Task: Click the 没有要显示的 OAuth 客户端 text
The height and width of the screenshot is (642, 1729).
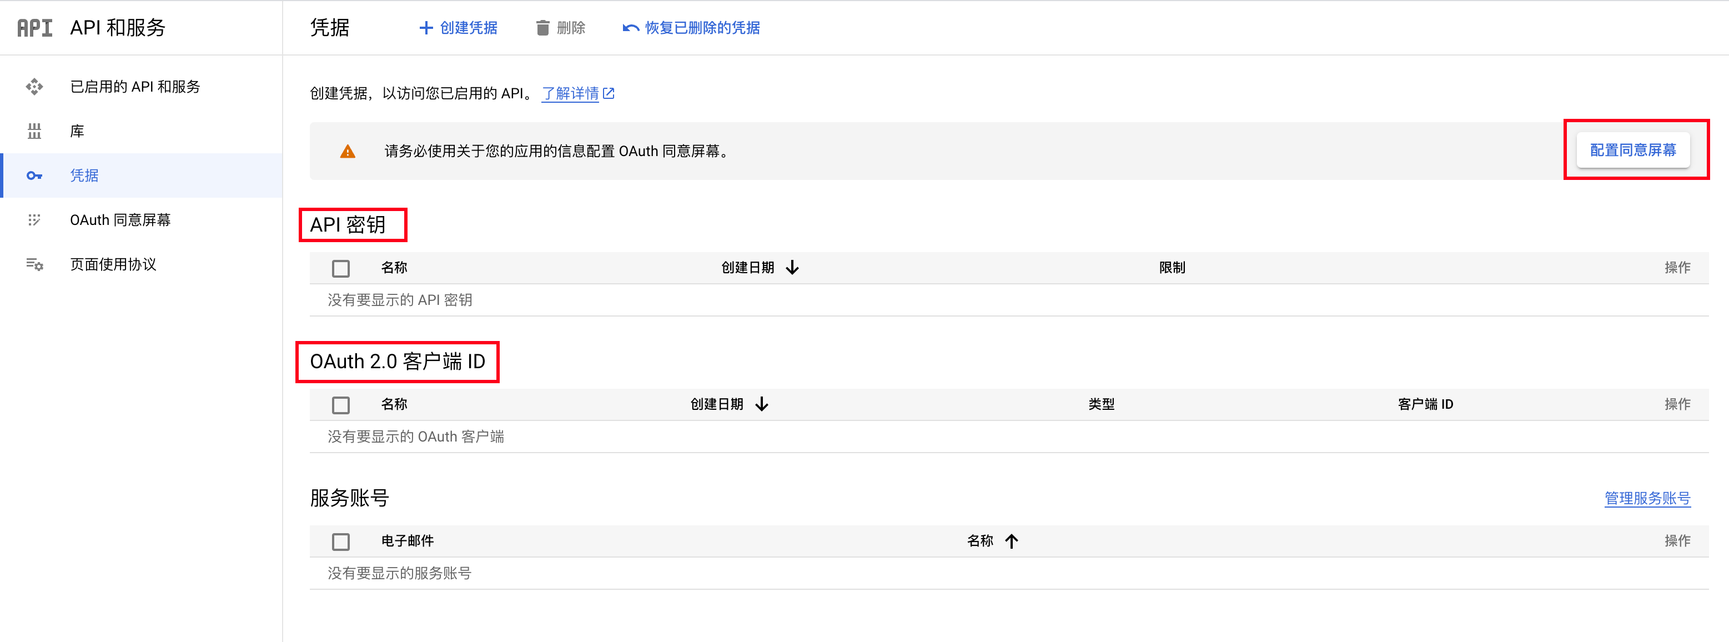Action: pyautogui.click(x=416, y=437)
